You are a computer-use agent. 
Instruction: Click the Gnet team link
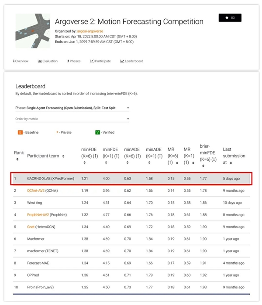[x=31, y=227]
